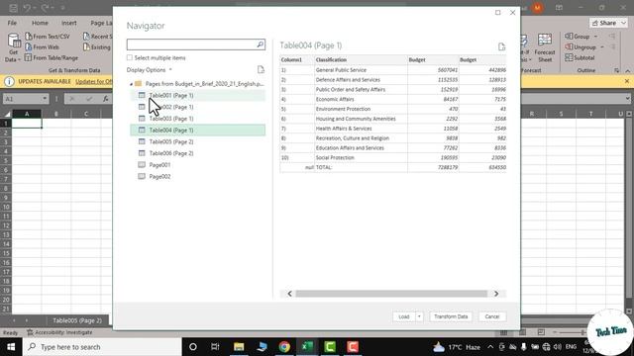Screen dimensions: 634x356
Task: Open the Name Box dropdown arrow
Action: coord(44,99)
